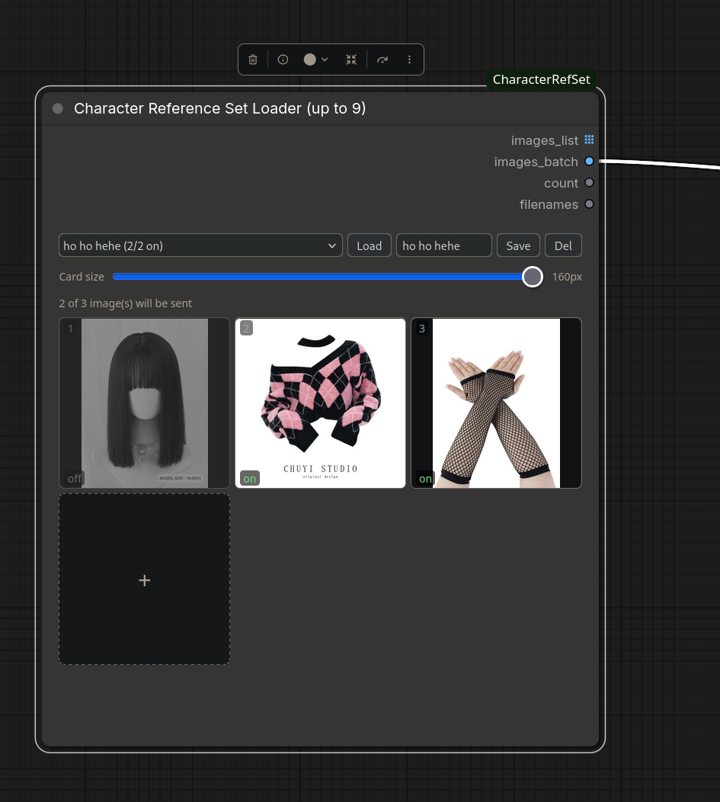Click the images_list grid output slot
The height and width of the screenshot is (802, 720).
coord(589,140)
